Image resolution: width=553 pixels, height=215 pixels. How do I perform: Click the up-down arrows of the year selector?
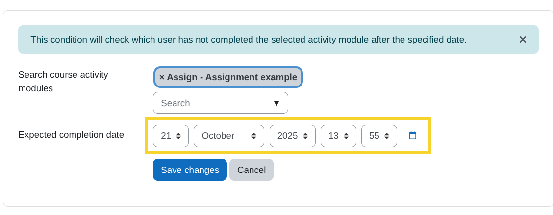tap(305, 136)
